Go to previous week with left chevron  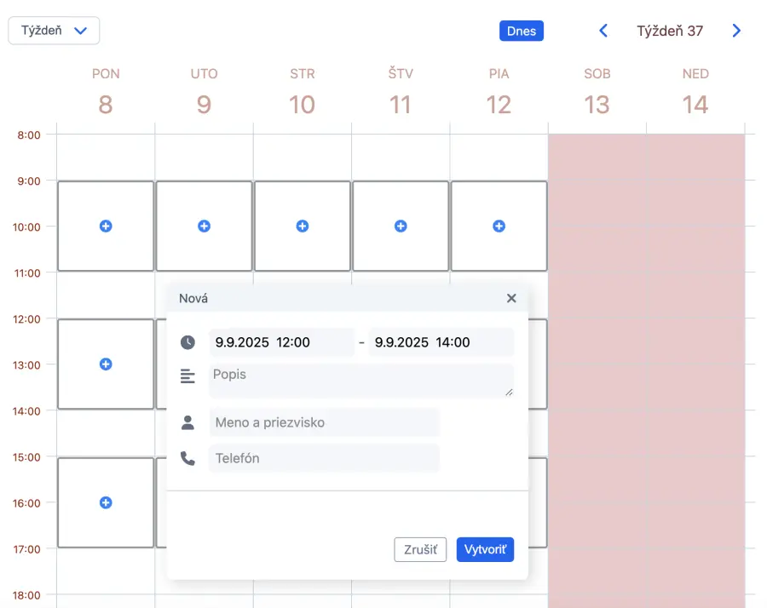[603, 31]
